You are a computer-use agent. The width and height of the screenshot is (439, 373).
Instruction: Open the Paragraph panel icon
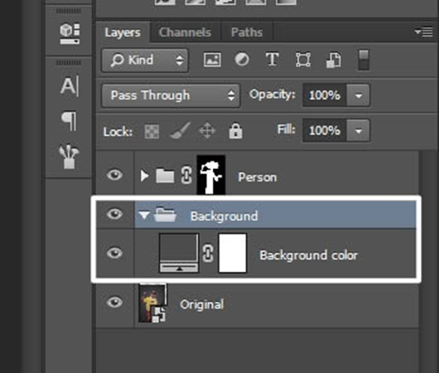click(69, 121)
